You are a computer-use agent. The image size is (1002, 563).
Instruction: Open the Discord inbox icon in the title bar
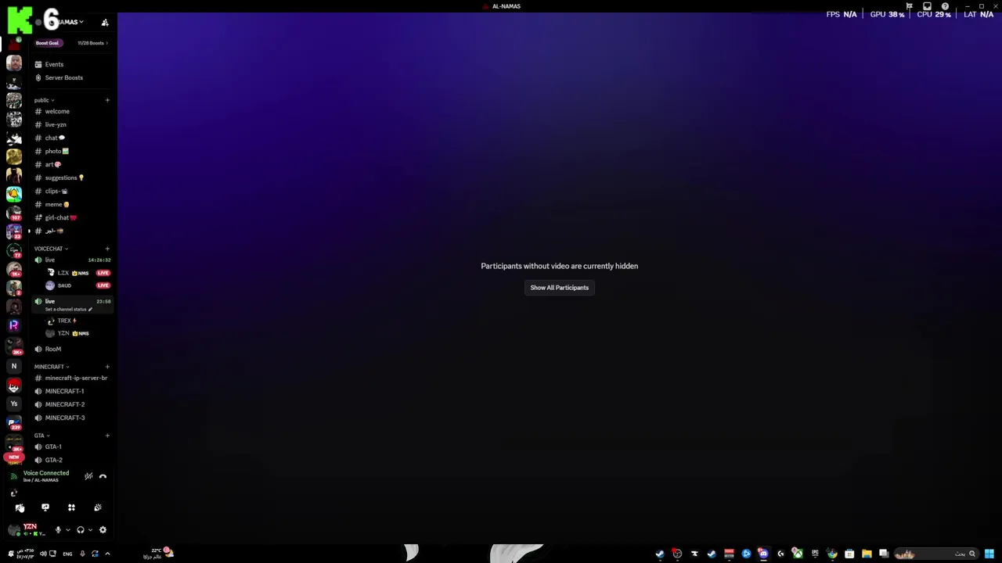click(927, 6)
